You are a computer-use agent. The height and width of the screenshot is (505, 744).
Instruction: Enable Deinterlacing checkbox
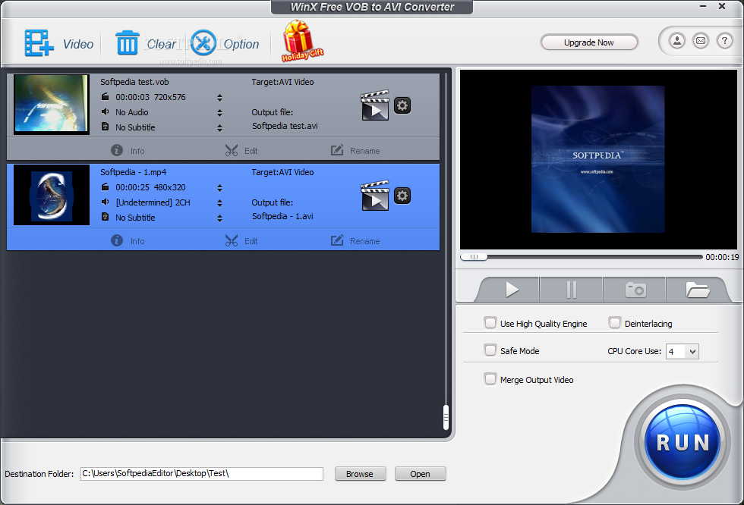point(615,323)
